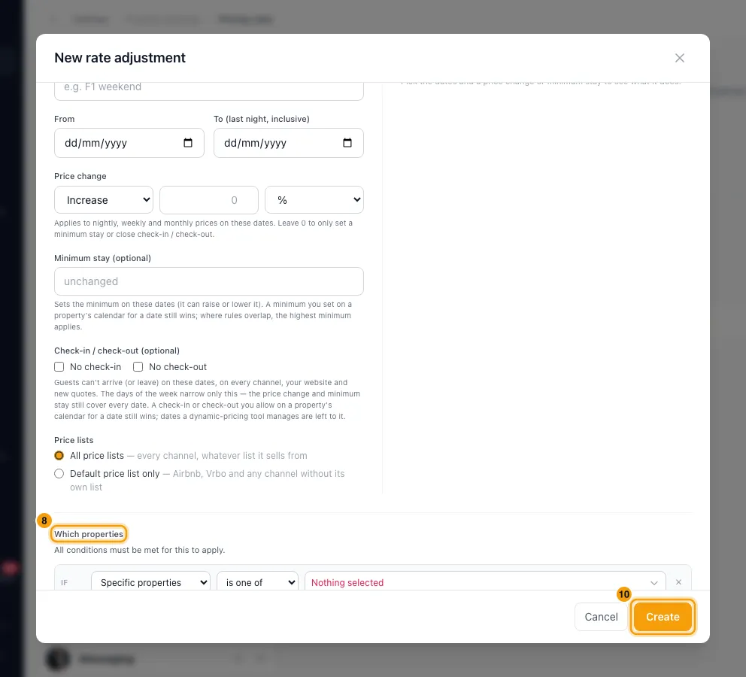This screenshot has width=746, height=677.
Task: Click the 'Minimum stay (optional)' label
Action: [x=102, y=258]
